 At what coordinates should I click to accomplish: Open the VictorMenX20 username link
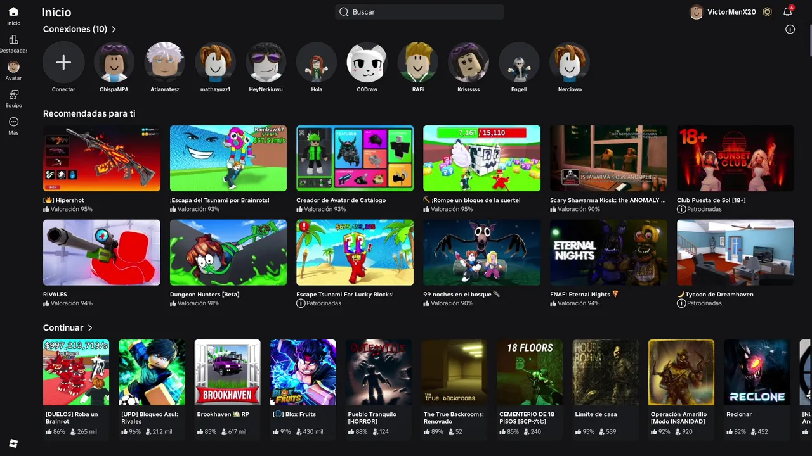click(x=731, y=12)
